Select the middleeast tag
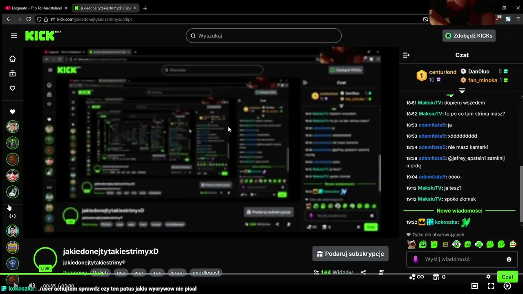The image size is (523, 294). click(x=206, y=272)
